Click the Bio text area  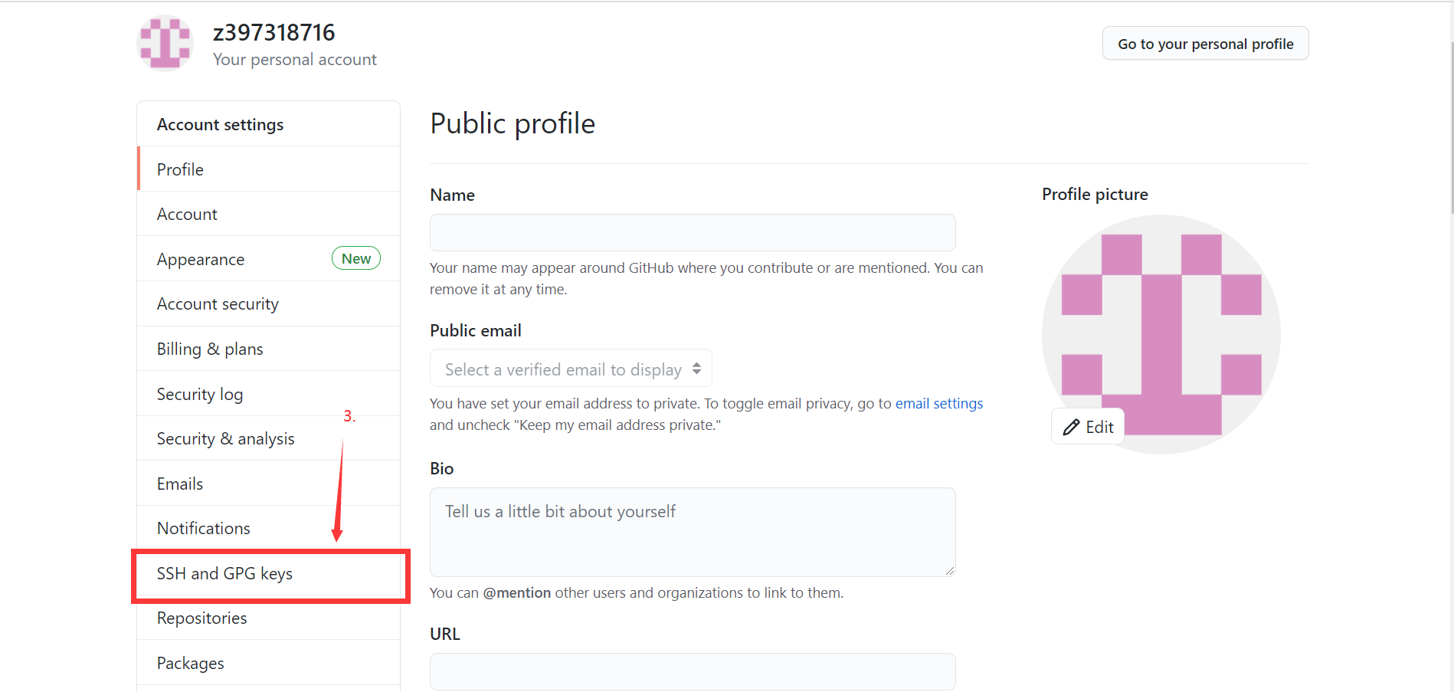[x=693, y=532]
